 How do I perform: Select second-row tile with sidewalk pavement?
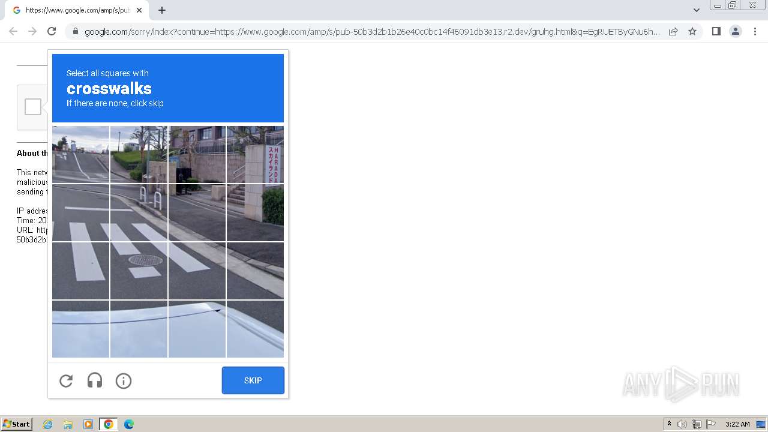point(197,212)
